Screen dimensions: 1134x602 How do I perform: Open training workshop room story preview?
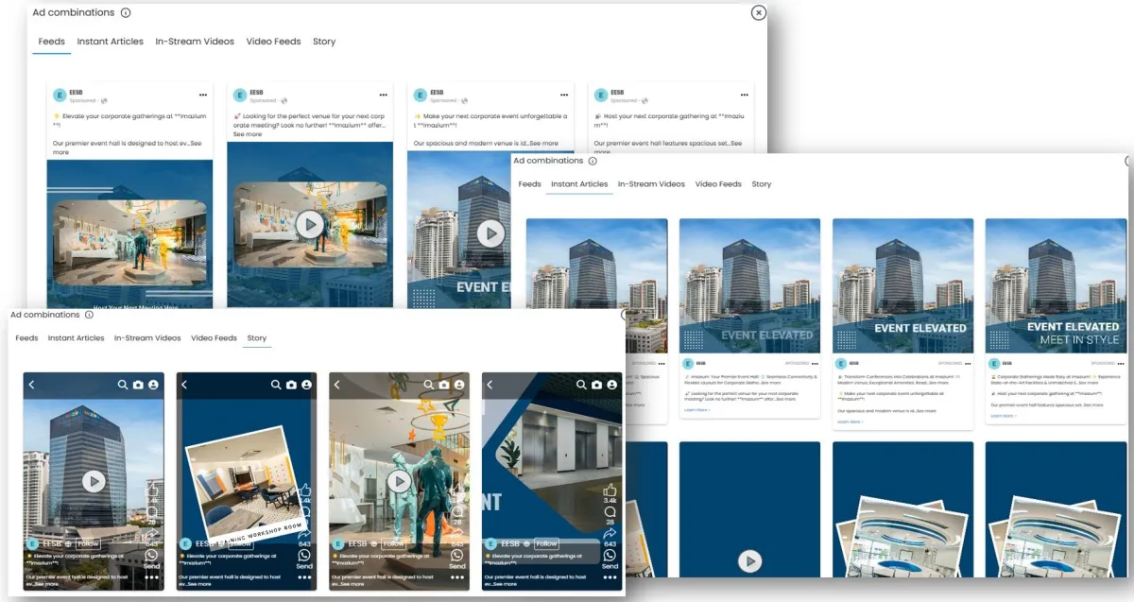(247, 481)
